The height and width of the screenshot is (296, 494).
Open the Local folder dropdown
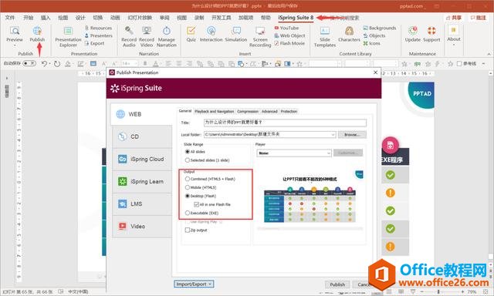coord(333,135)
